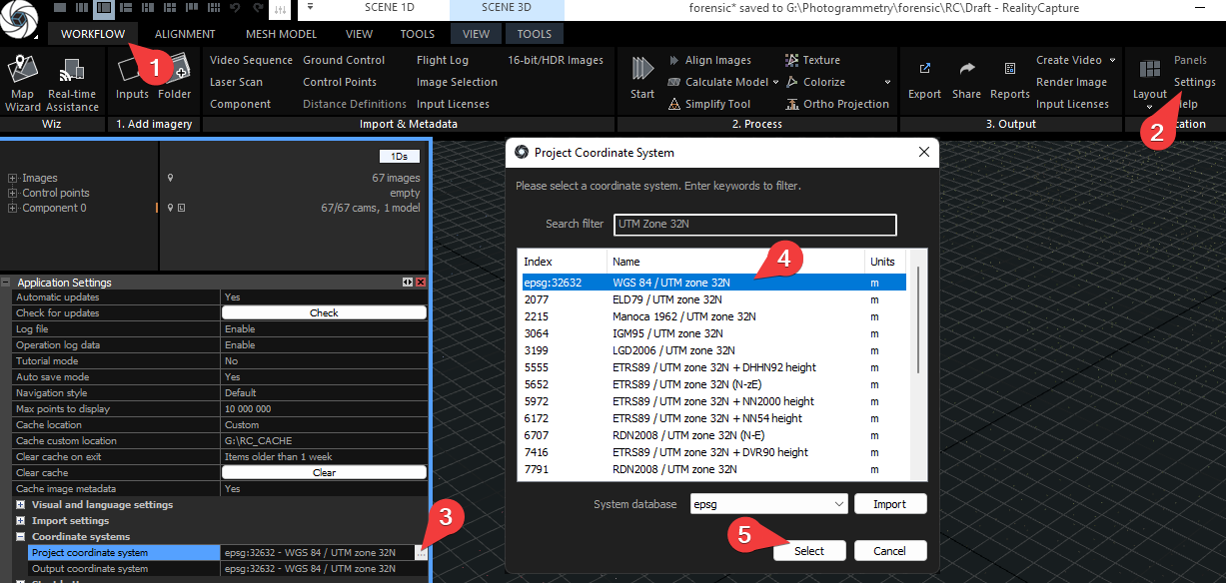1226x583 pixels.
Task: Open the Reports icon
Action: tap(1009, 80)
